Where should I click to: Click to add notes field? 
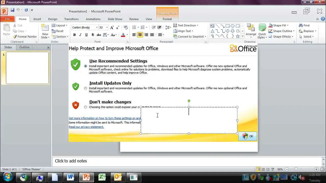click(x=187, y=161)
